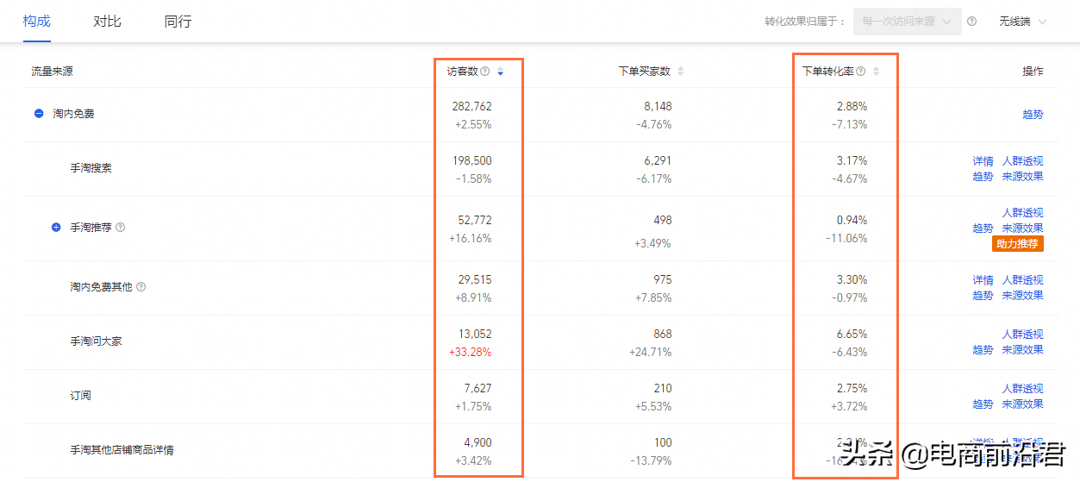
Task: Collapse the 淘内免费 row minus icon
Action: click(39, 113)
